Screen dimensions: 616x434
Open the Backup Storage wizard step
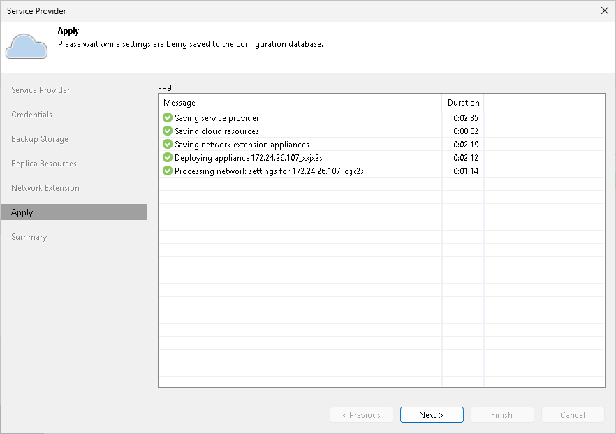(x=39, y=138)
